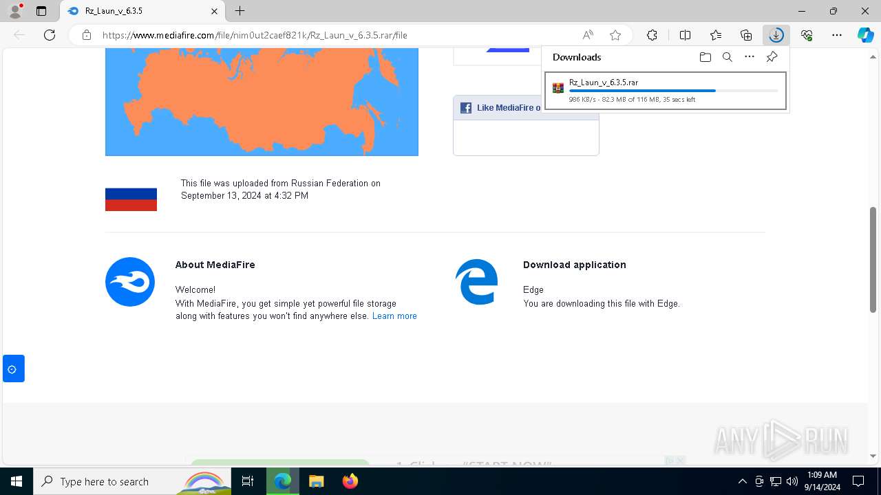Image resolution: width=881 pixels, height=495 pixels.
Task: Open Browser essentials icon
Action: [807, 35]
